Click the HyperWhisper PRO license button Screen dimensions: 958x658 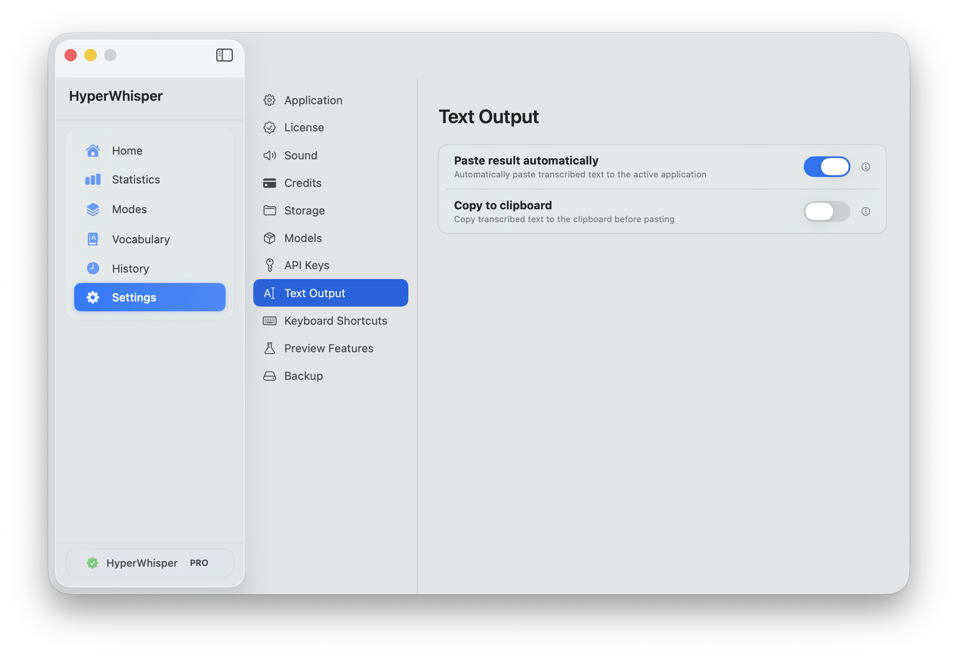(x=150, y=563)
